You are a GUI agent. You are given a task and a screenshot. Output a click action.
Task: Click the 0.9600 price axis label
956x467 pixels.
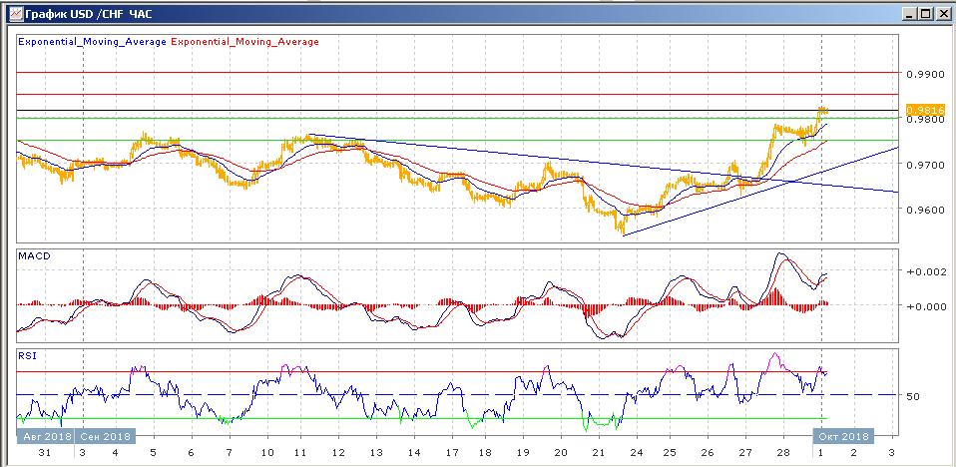point(923,211)
